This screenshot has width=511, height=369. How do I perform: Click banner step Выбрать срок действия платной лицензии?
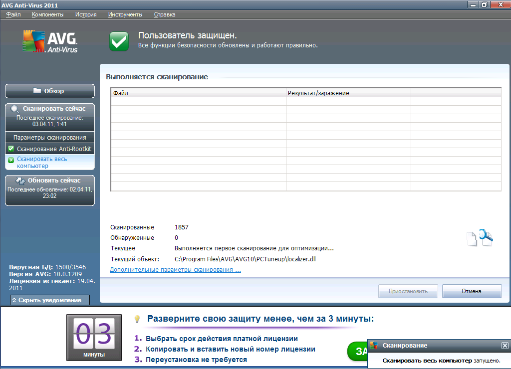(x=222, y=339)
